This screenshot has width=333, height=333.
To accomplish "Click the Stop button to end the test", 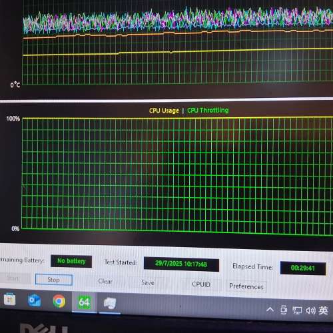I will 54,280.
